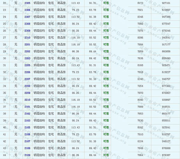Image resolution: width=180 pixels, height=159 pixels.
Task: Open room 2306 link
Action: [27, 10]
